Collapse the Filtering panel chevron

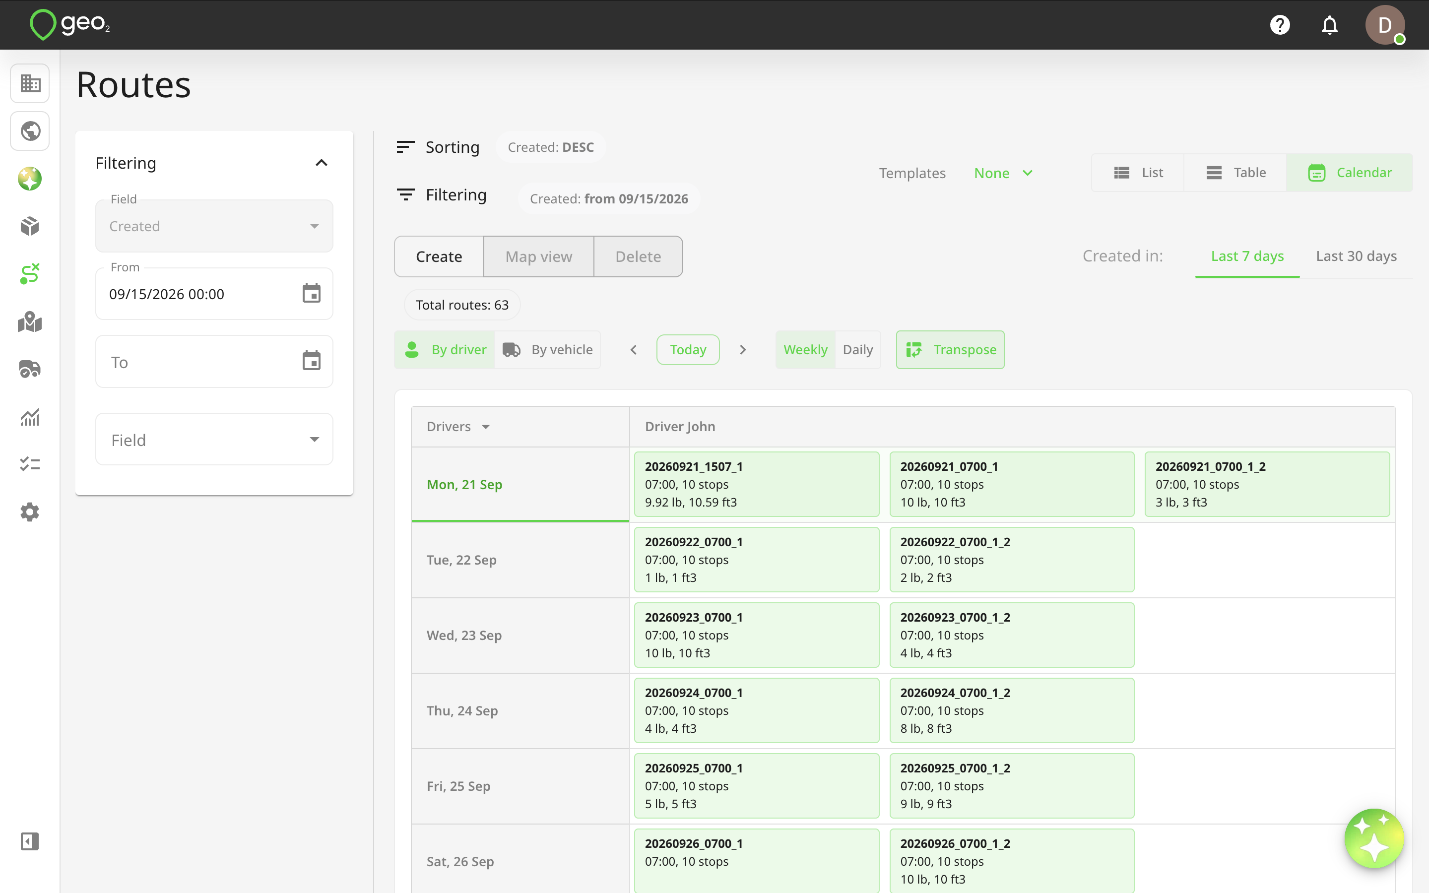click(321, 163)
